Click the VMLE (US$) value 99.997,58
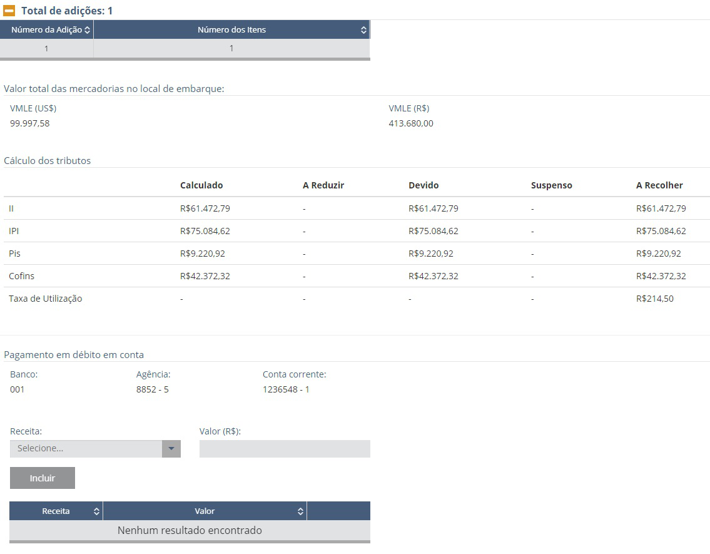 click(30, 124)
